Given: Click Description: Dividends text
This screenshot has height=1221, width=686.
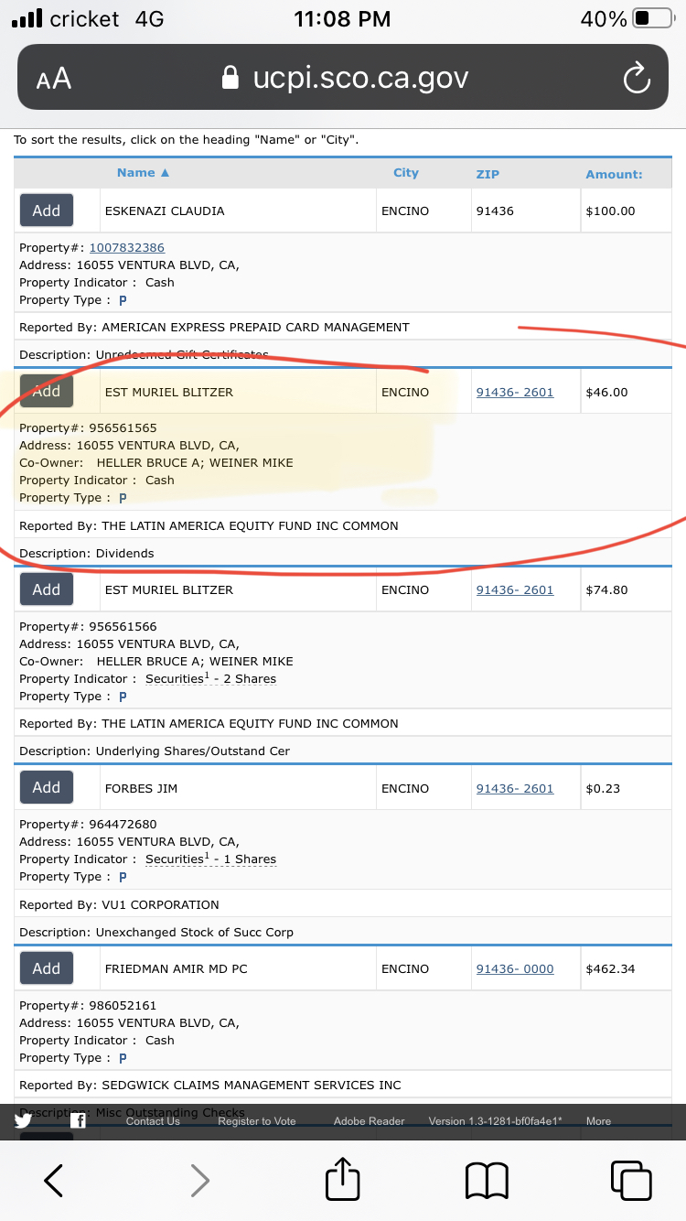Looking at the screenshot, I should 87,553.
